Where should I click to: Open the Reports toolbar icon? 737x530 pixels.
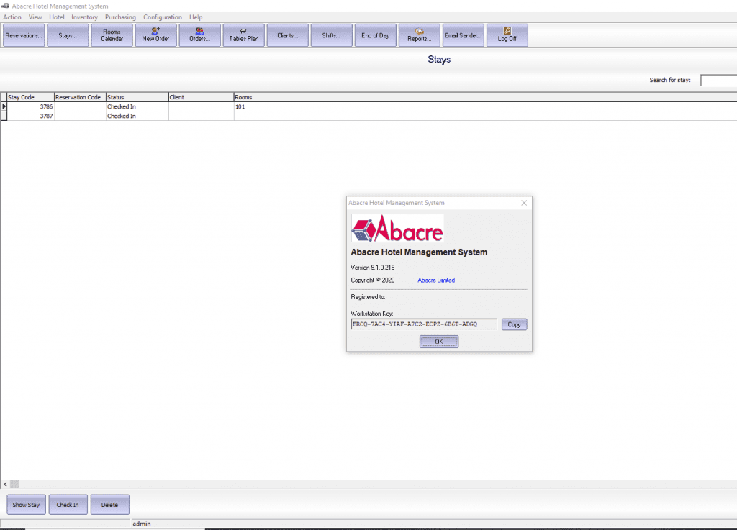click(x=419, y=35)
